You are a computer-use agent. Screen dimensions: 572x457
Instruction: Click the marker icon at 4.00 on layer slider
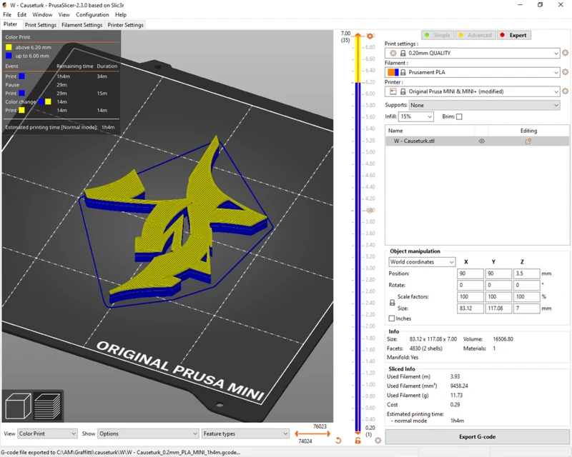coord(370,210)
